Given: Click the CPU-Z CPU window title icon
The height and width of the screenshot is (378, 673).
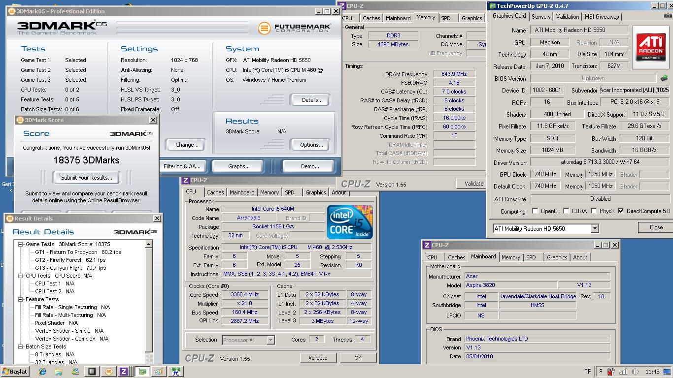Looking at the screenshot, I should click(x=186, y=180).
